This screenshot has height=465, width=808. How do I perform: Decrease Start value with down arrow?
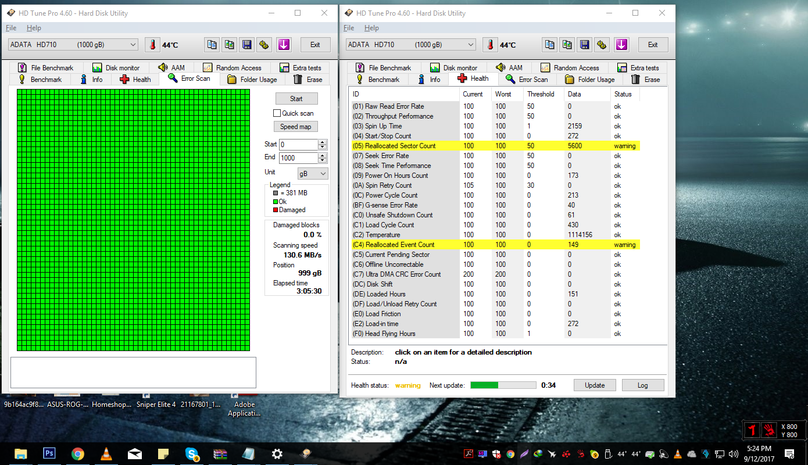(323, 147)
